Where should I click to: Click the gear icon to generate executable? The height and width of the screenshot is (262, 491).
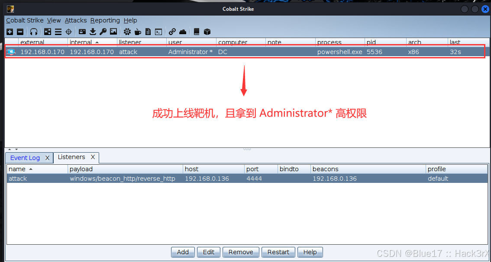[127, 32]
